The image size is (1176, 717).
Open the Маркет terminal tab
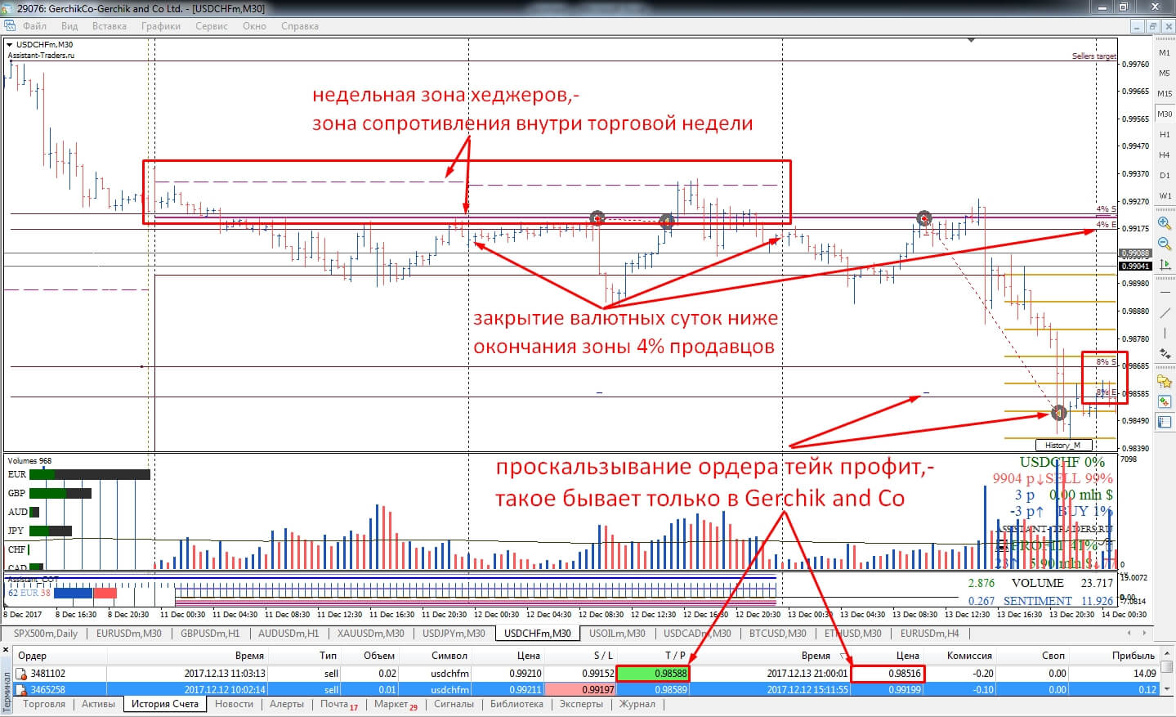click(x=396, y=704)
